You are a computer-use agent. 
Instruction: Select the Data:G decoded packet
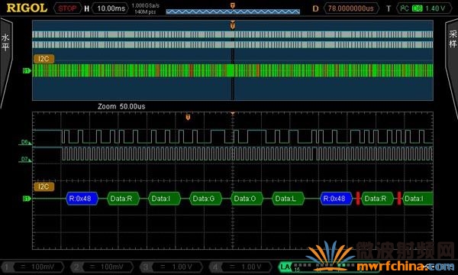205,199
